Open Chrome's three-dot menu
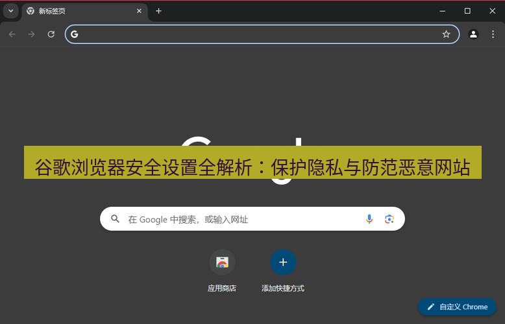Viewport: 505px width, 324px height. (493, 34)
